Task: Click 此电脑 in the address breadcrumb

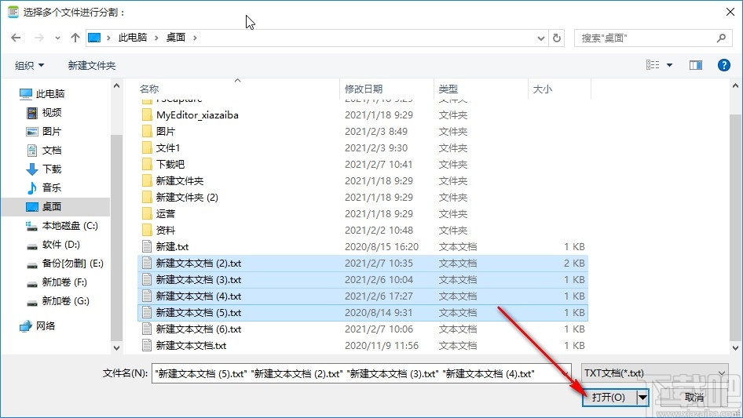Action: pos(133,38)
